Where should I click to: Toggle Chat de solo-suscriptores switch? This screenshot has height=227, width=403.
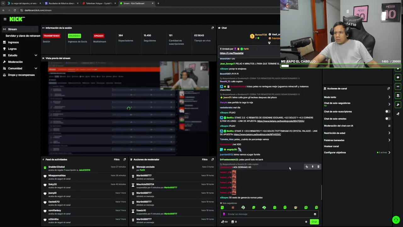[388, 112]
